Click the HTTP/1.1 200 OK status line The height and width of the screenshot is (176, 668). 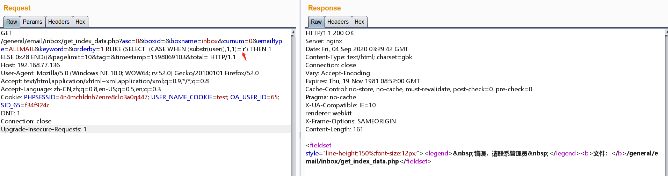[329, 33]
